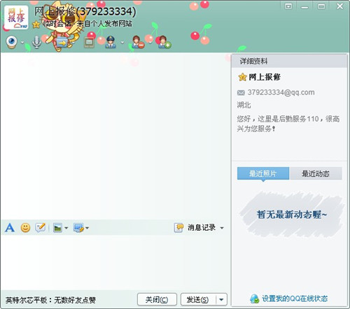Click the 关闭(C) button
Image resolution: width=350 pixels, height=309 pixels.
click(x=157, y=299)
